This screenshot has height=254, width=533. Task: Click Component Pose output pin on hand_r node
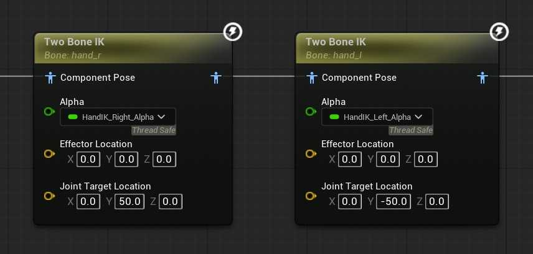215,78
